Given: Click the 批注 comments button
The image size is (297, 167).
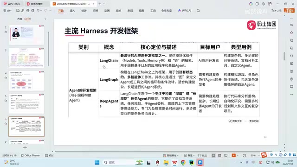Looking at the screenshot, I should click(202, 155).
